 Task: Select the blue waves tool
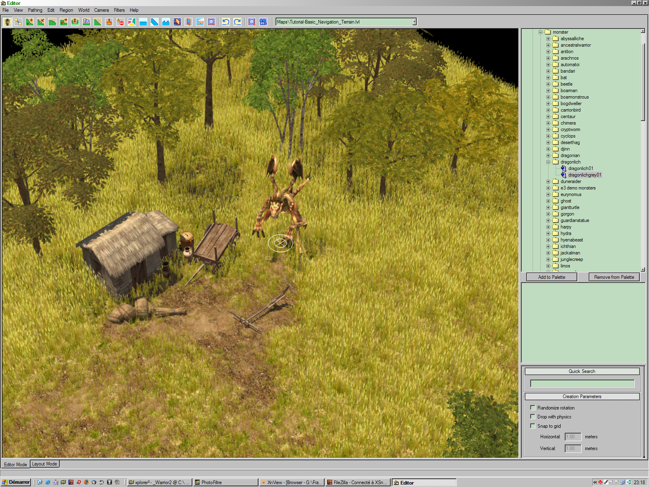point(166,22)
